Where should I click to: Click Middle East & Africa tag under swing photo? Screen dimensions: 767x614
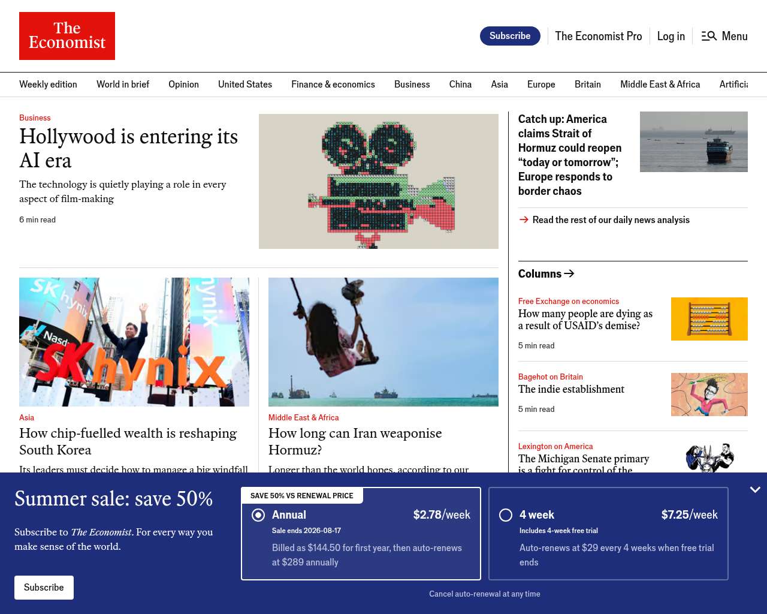[303, 417]
